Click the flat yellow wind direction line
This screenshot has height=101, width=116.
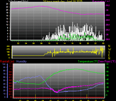coord(28,56)
